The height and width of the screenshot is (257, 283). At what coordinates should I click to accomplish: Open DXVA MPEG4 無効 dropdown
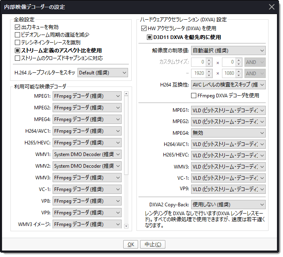coord(228,133)
